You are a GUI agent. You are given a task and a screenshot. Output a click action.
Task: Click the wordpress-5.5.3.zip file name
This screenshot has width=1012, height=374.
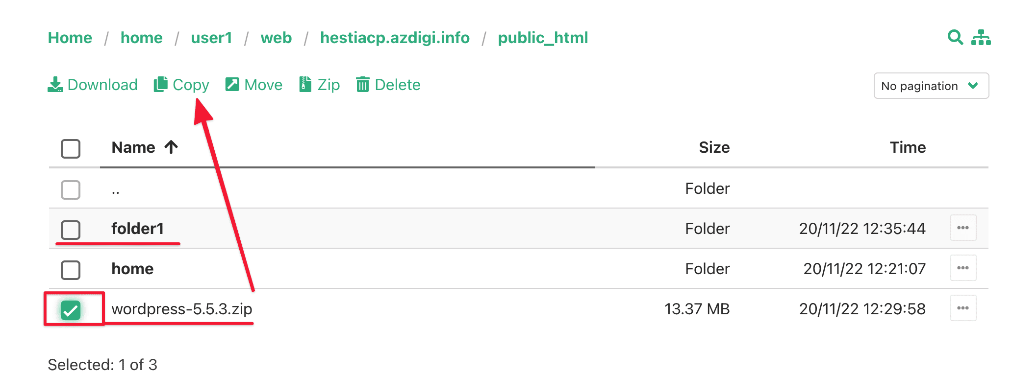181,309
